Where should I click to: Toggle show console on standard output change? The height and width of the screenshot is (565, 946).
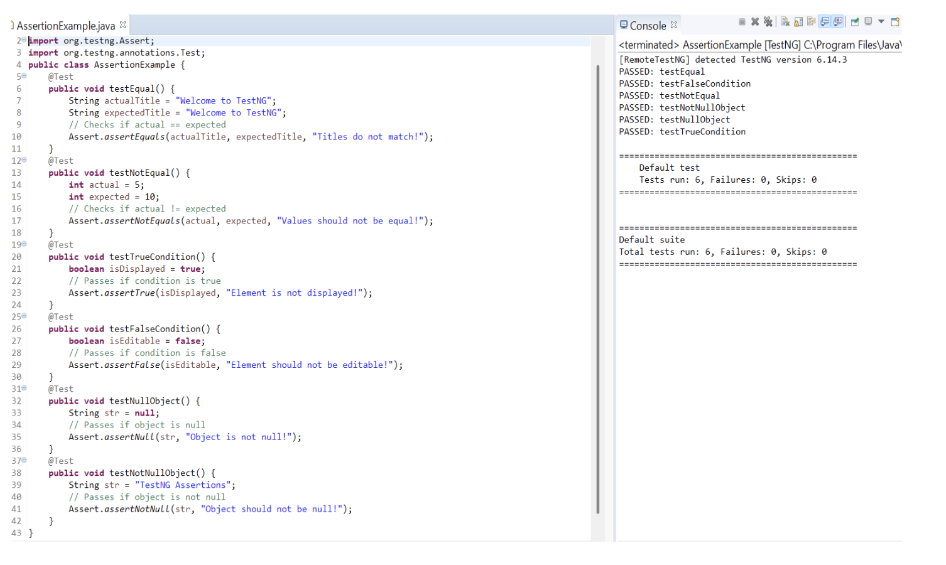(x=825, y=22)
